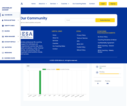Open the Cookie Policy link
Viewport: 127px width, 106px height.
(81, 47)
